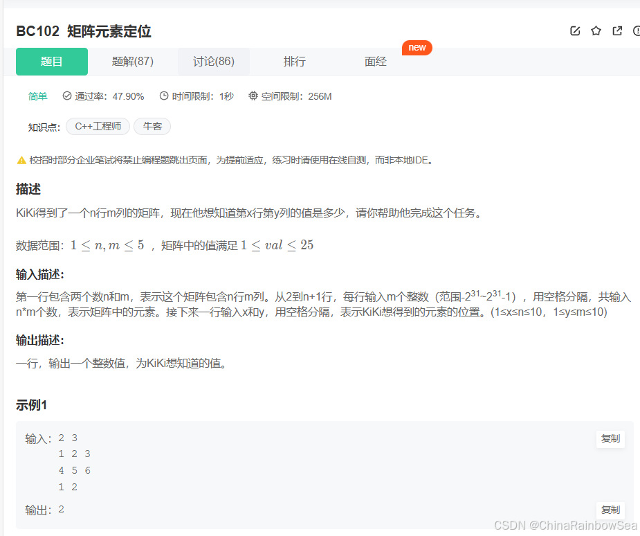The width and height of the screenshot is (640, 536).
Task: Click the 牛客 tag
Action: pyautogui.click(x=152, y=126)
